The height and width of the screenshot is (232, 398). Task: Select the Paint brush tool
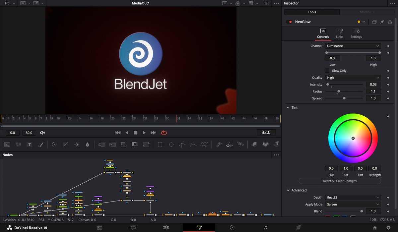tap(40, 145)
